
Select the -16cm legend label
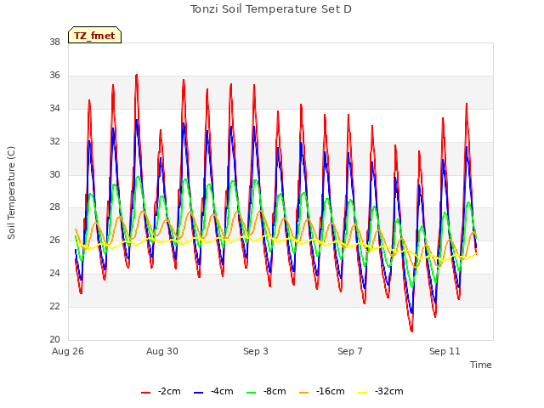[331, 391]
